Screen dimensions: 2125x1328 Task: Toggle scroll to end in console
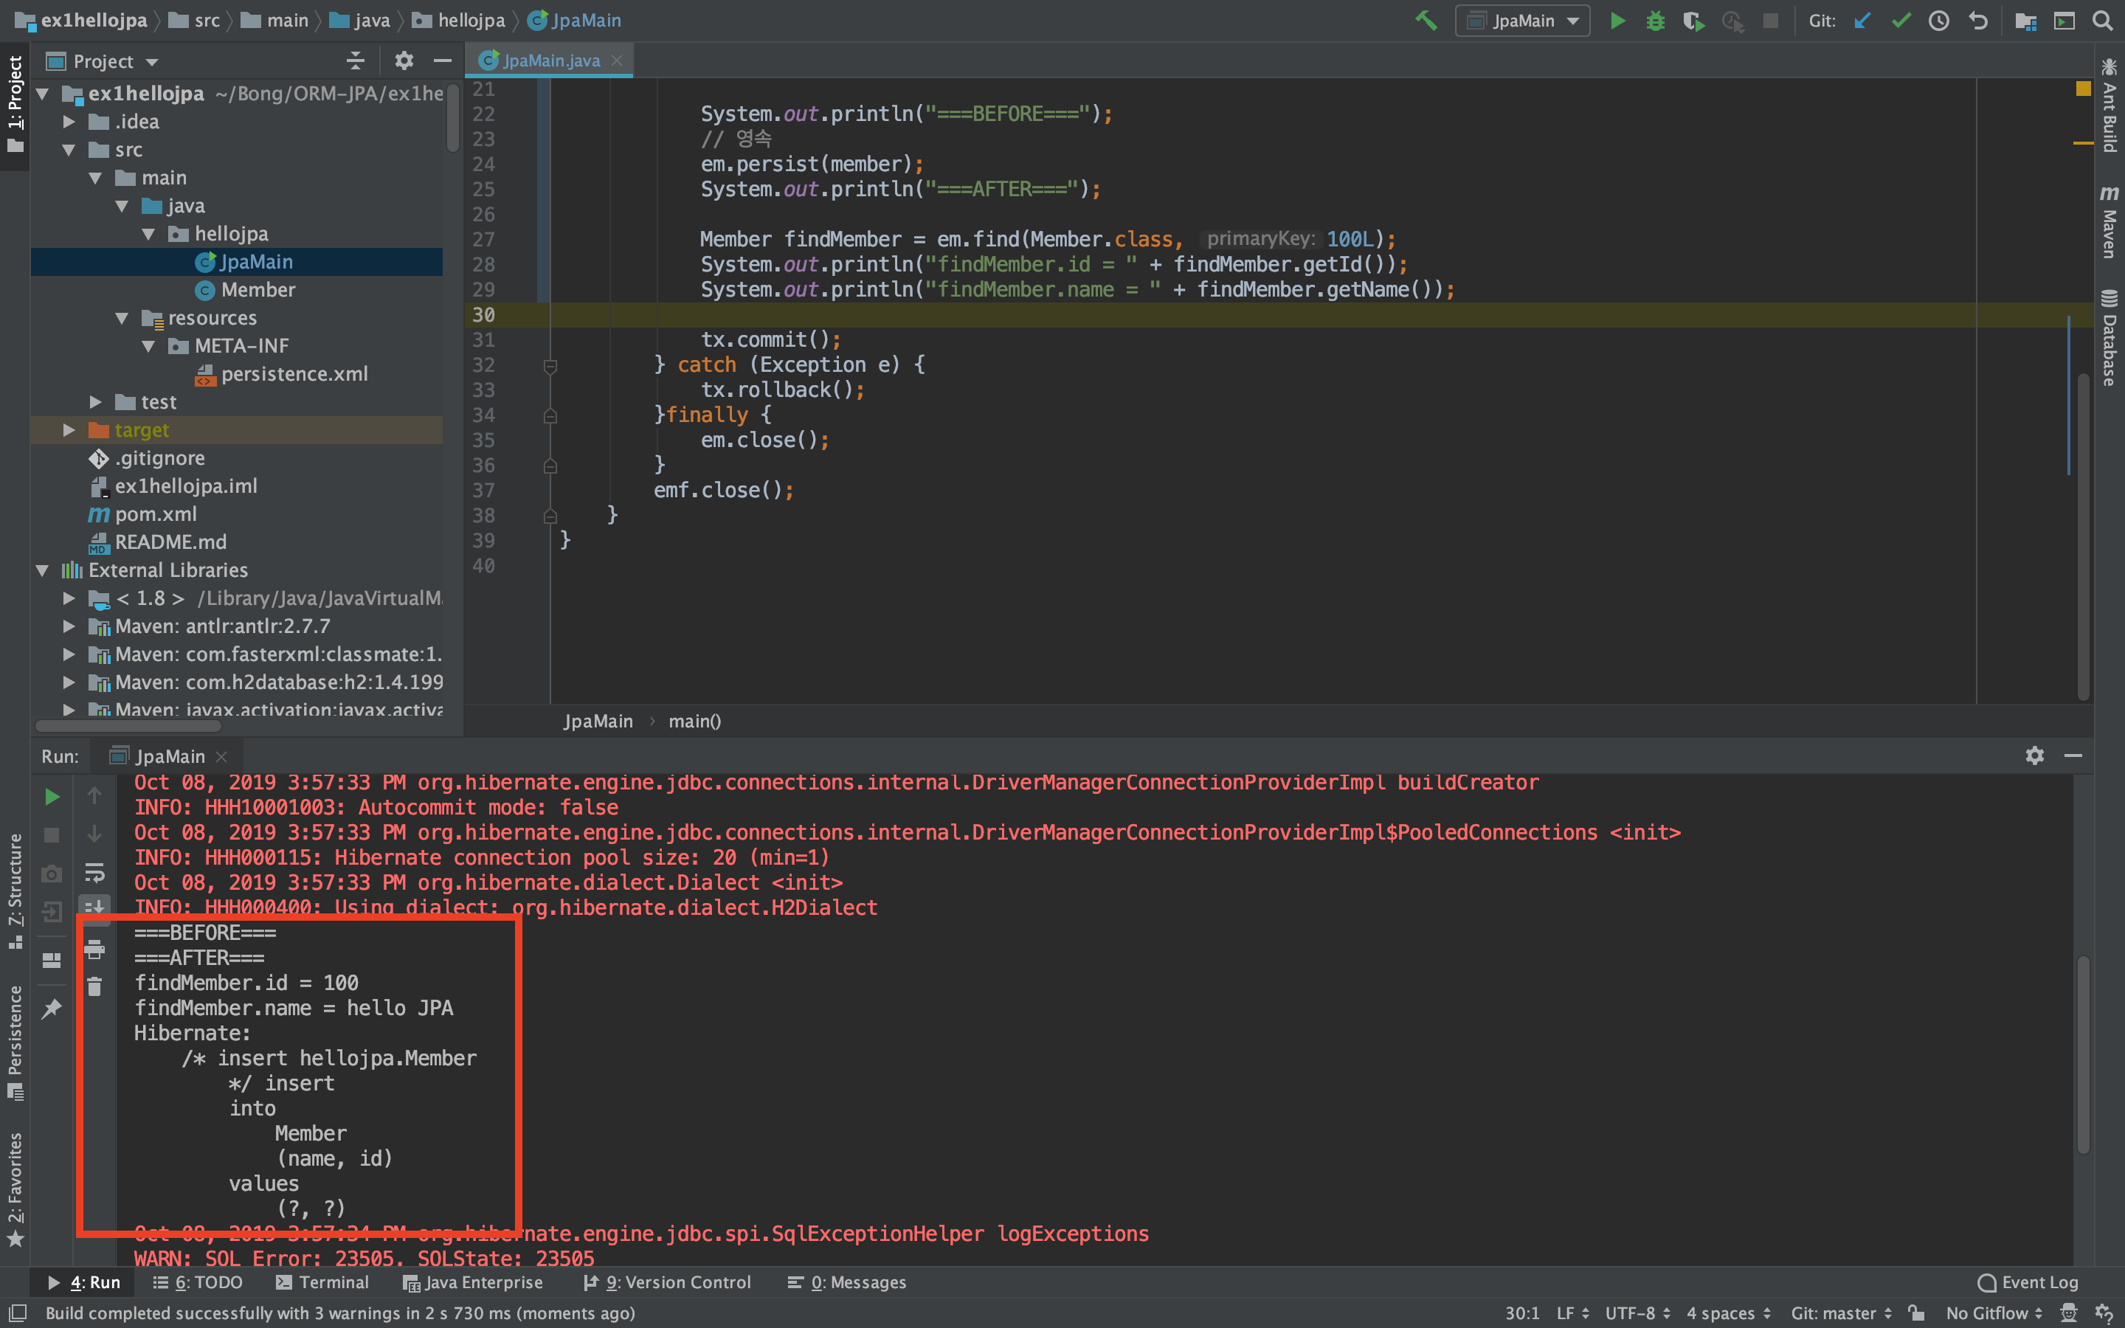click(x=95, y=908)
